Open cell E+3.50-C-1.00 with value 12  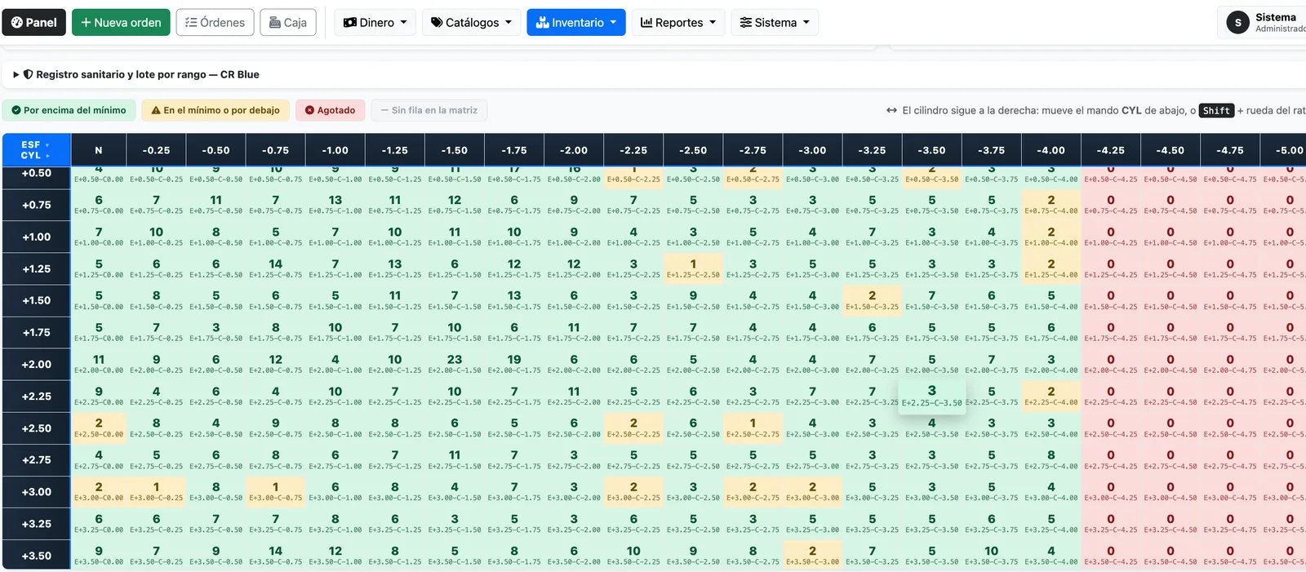pos(335,555)
